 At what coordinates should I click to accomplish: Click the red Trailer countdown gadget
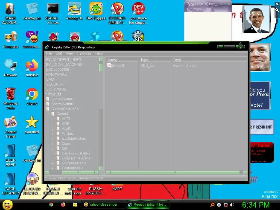pos(262,153)
